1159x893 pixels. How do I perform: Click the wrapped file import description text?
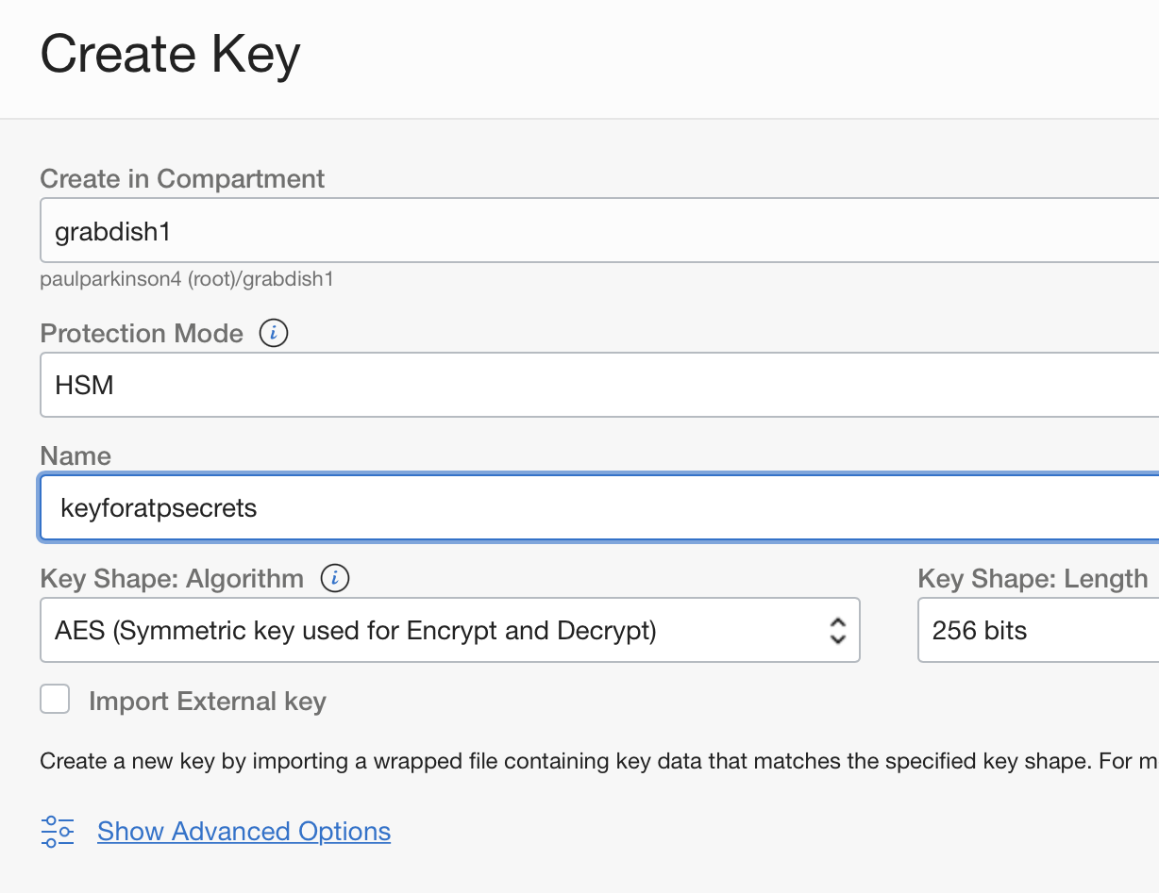585,761
